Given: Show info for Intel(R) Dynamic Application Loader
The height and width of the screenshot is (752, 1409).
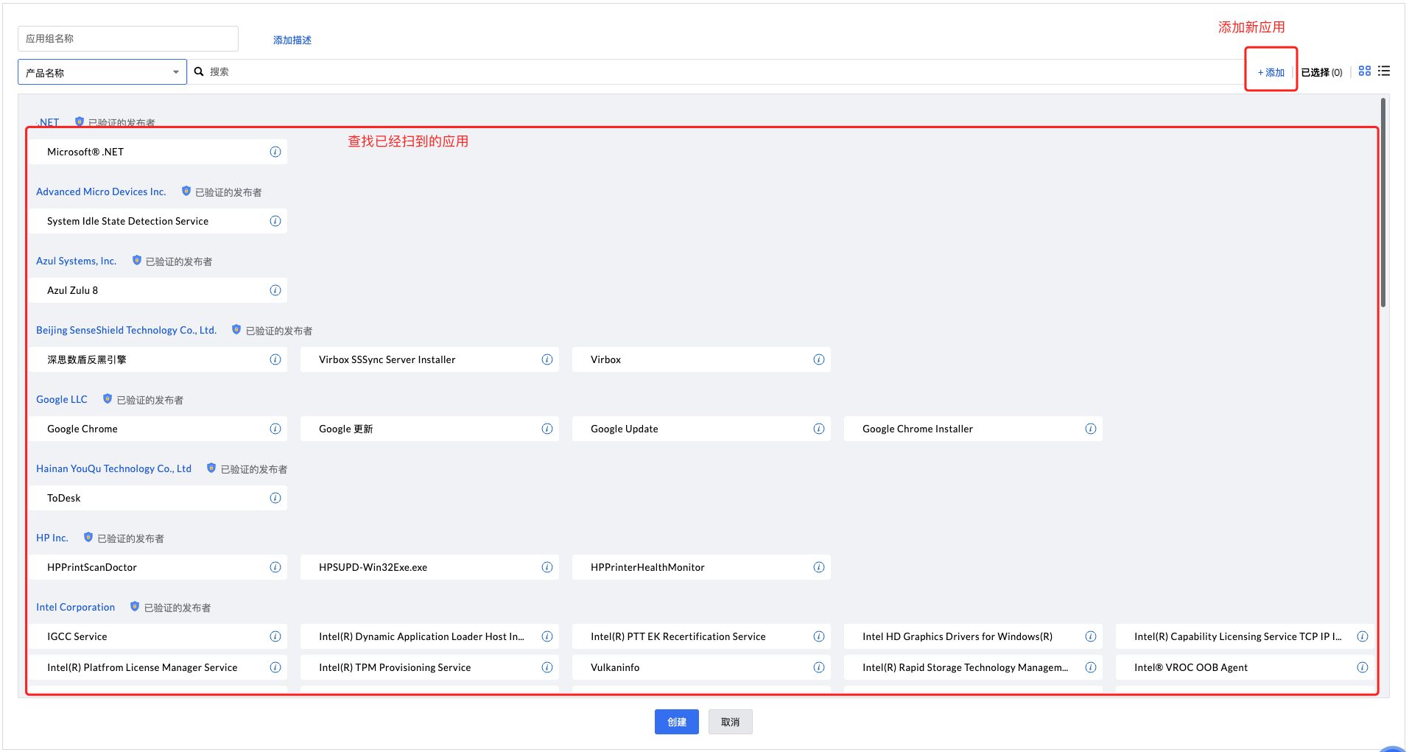Looking at the screenshot, I should (547, 636).
